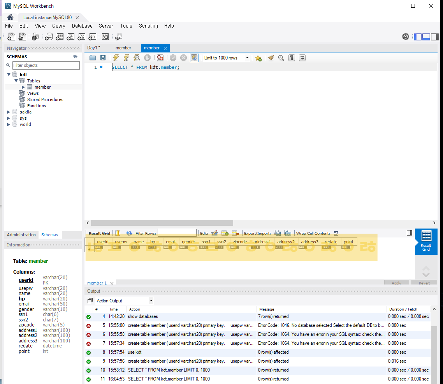Open find panel magnifier icon
This screenshot has width=443, height=384.
click(x=281, y=58)
